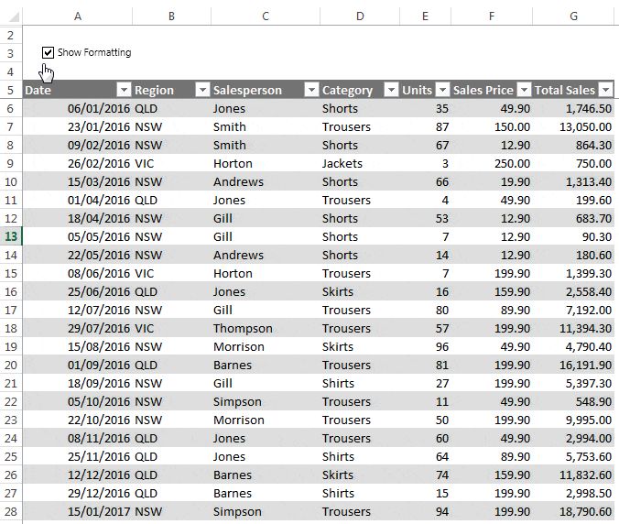Select the units cell showing 87
Viewport: 619px width, 524px height.
[425, 126]
